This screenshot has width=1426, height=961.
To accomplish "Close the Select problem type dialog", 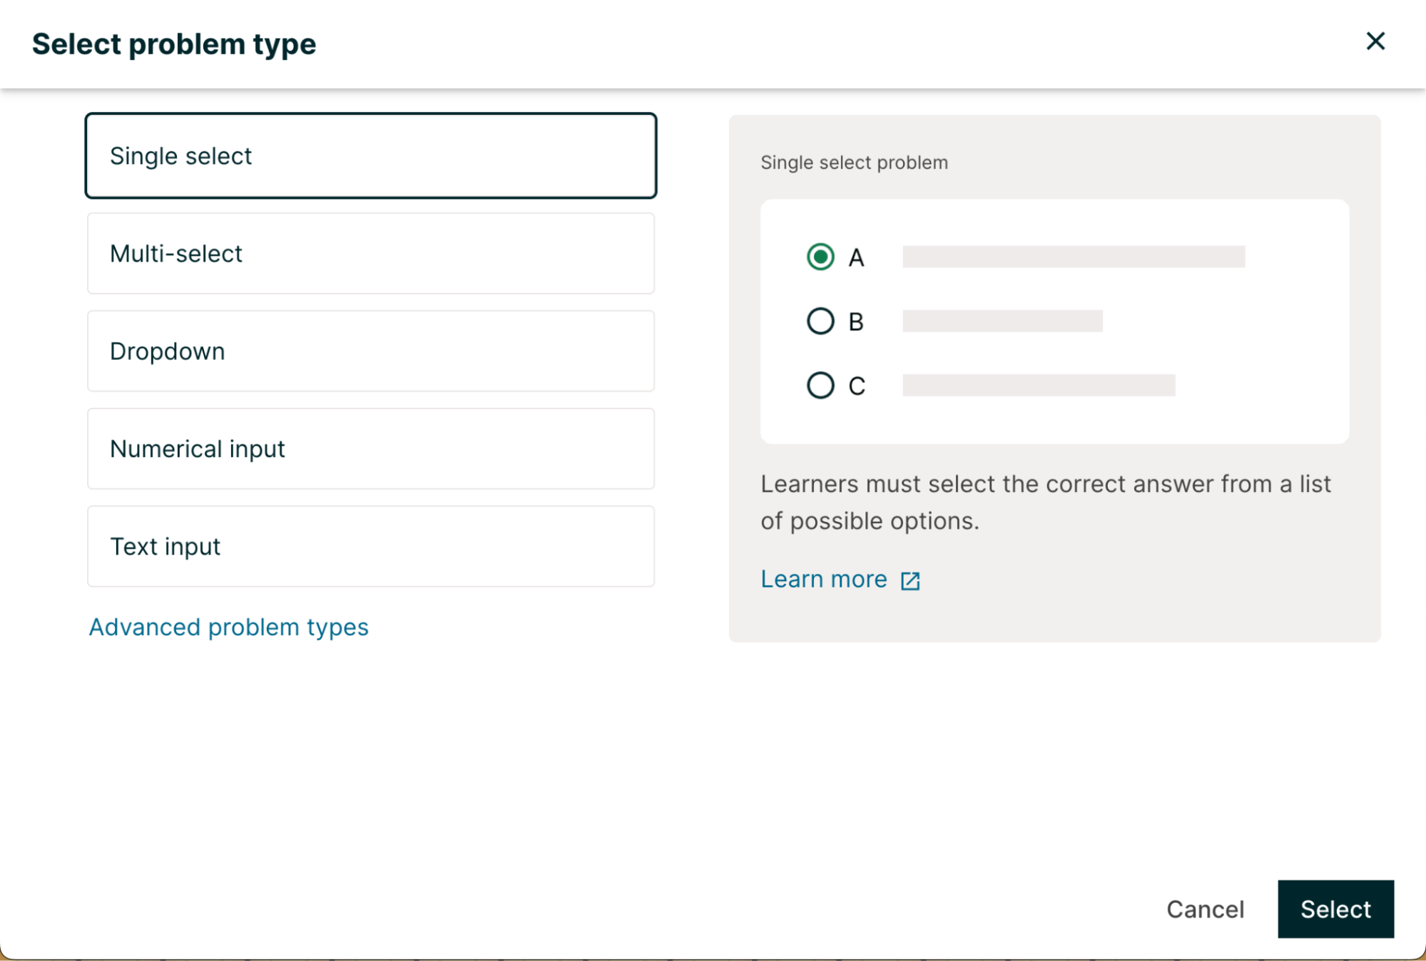I will [x=1375, y=41].
